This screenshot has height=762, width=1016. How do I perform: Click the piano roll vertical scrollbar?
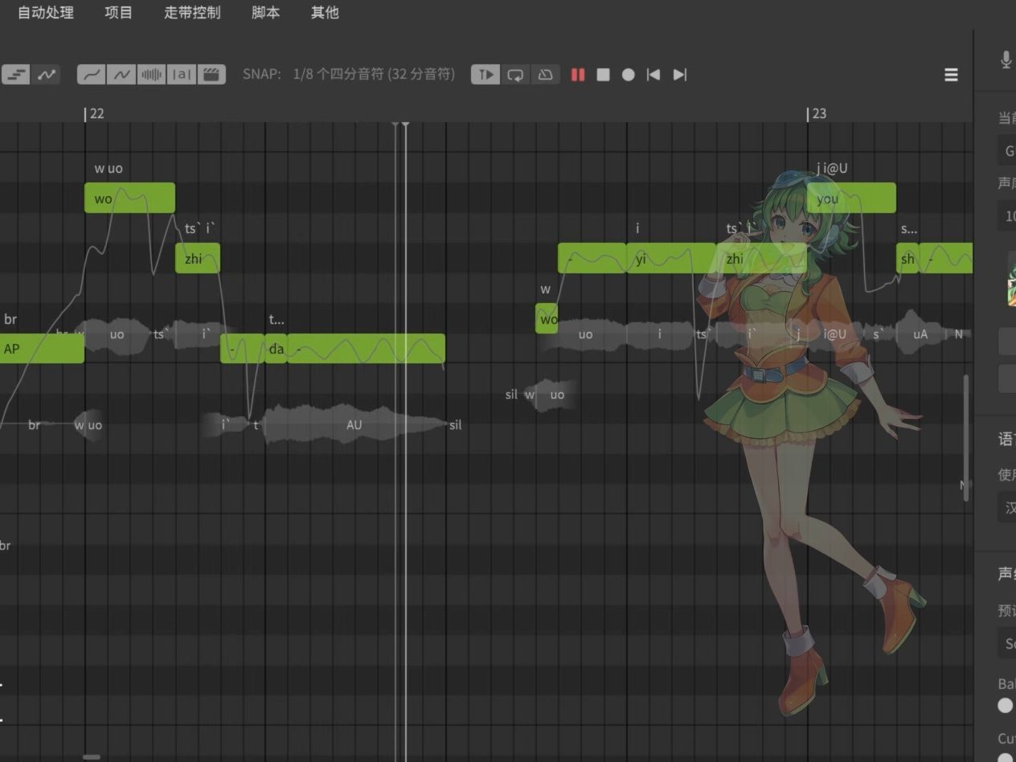[x=966, y=438]
